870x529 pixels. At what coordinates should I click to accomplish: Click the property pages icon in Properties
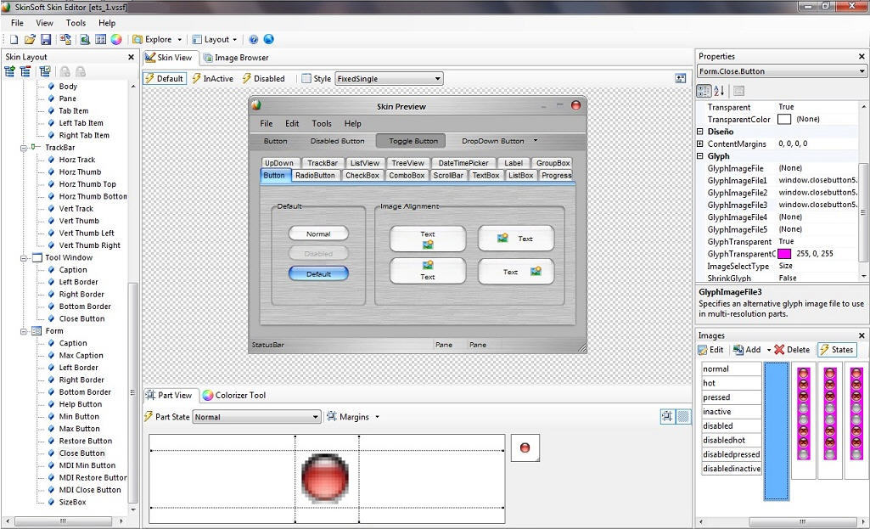point(738,91)
